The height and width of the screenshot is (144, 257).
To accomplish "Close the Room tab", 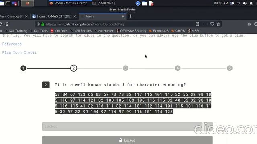I will tap(123, 16).
